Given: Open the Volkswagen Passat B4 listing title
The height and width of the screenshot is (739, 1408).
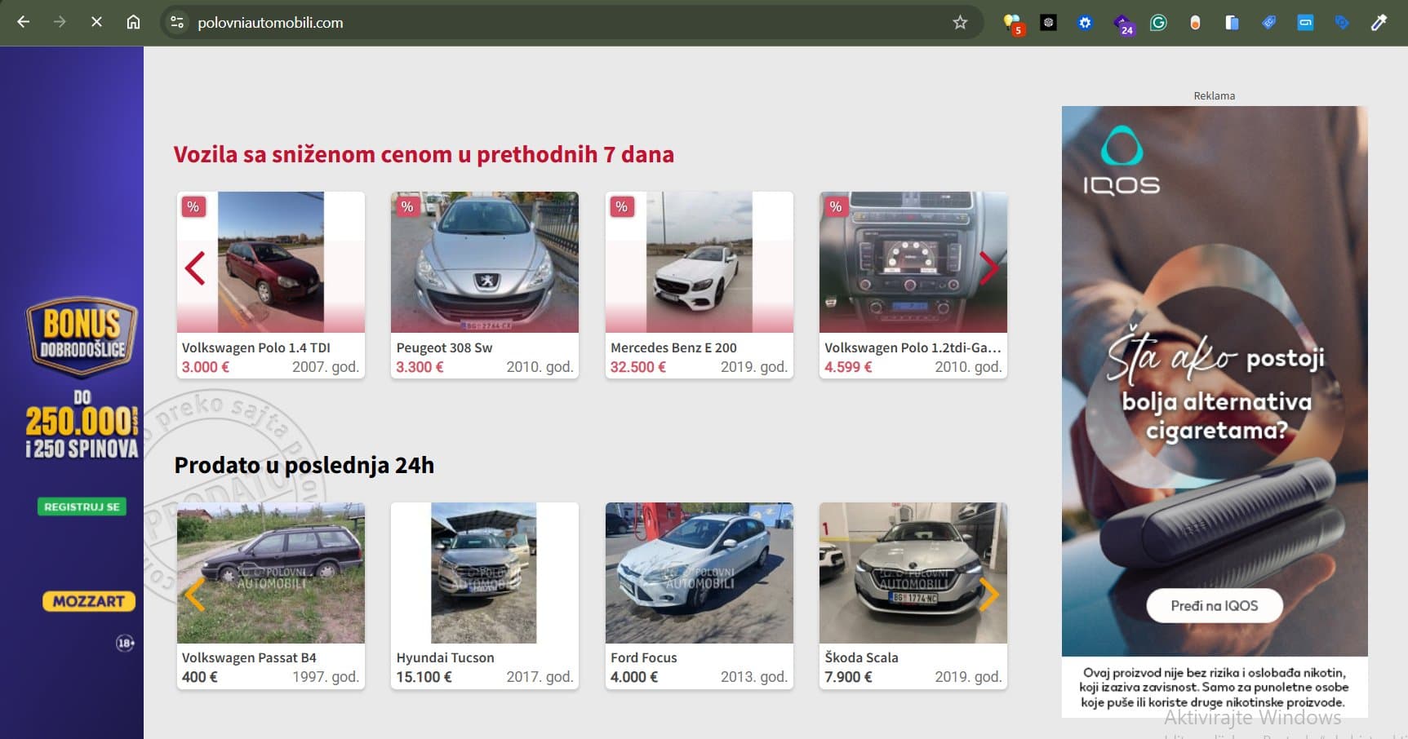Looking at the screenshot, I should pos(249,657).
